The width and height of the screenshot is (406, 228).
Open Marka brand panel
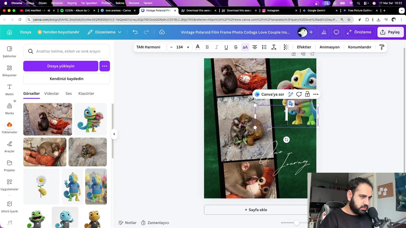tap(10, 109)
